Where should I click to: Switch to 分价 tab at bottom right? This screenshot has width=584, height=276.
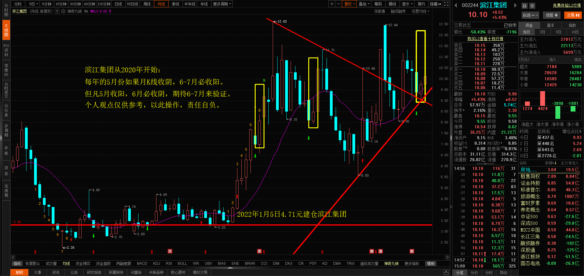click(474, 273)
